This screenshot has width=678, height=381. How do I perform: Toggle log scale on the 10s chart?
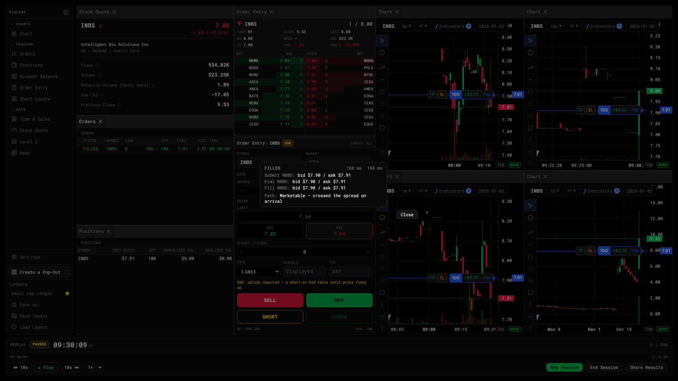point(649,165)
